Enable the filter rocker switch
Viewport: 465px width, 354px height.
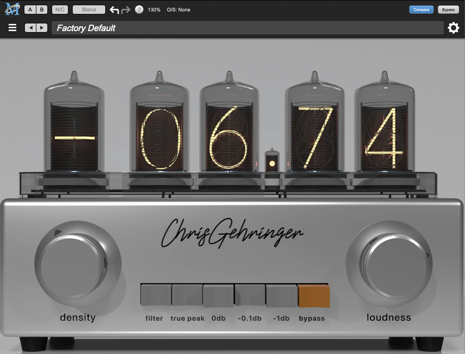[x=154, y=294]
